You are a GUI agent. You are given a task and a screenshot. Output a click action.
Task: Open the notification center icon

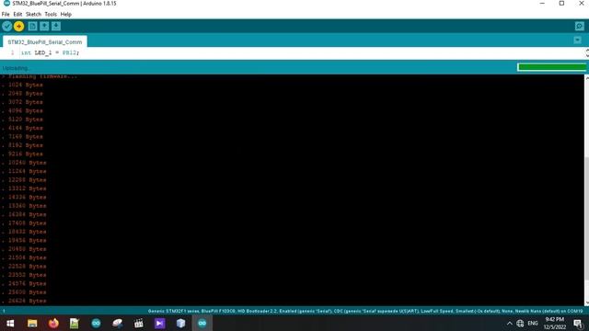[579, 323]
